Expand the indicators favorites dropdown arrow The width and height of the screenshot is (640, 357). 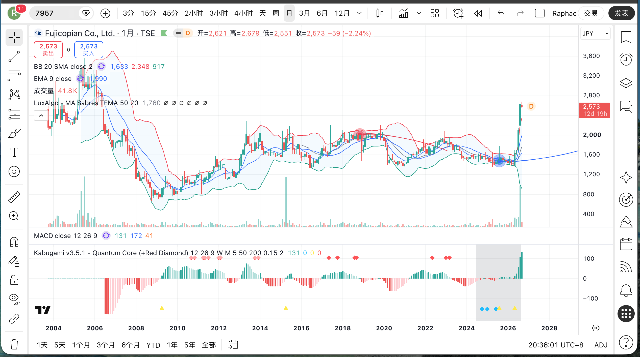(x=419, y=13)
